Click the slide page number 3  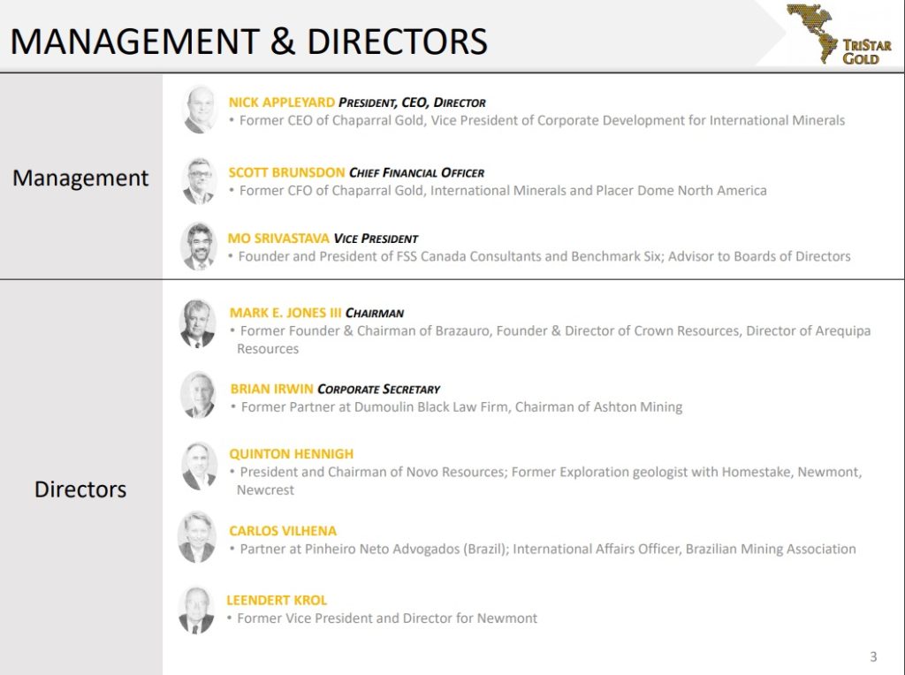pos(873,656)
